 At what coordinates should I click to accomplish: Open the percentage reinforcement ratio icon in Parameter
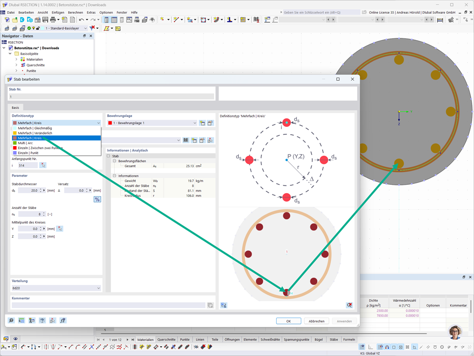coord(97,199)
